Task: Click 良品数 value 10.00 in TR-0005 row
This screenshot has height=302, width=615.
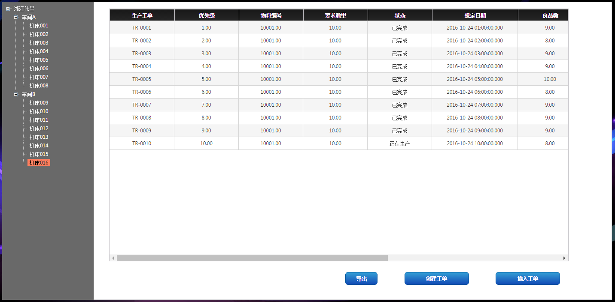Action: 543,79
